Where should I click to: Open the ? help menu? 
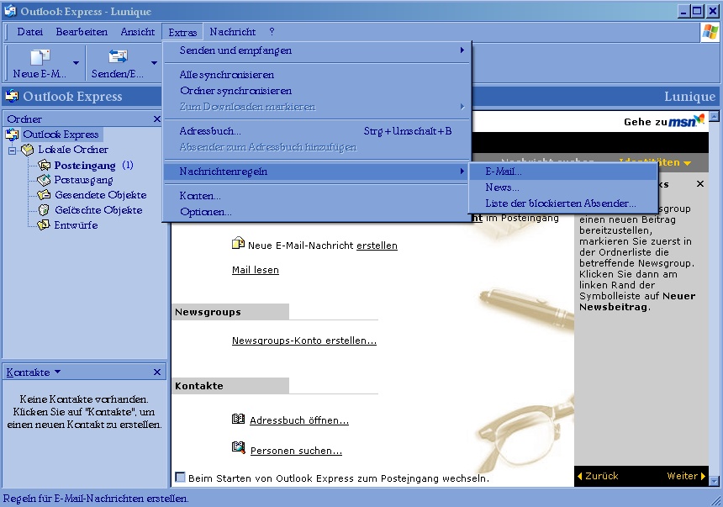(272, 32)
